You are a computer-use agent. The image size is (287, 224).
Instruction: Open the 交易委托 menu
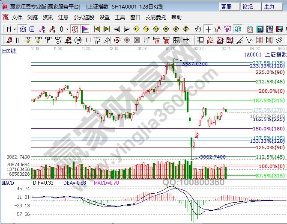[x=156, y=18]
